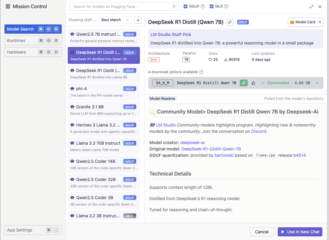Open the bartowski quantization link
The height and width of the screenshot is (240, 329).
tap(224, 155)
